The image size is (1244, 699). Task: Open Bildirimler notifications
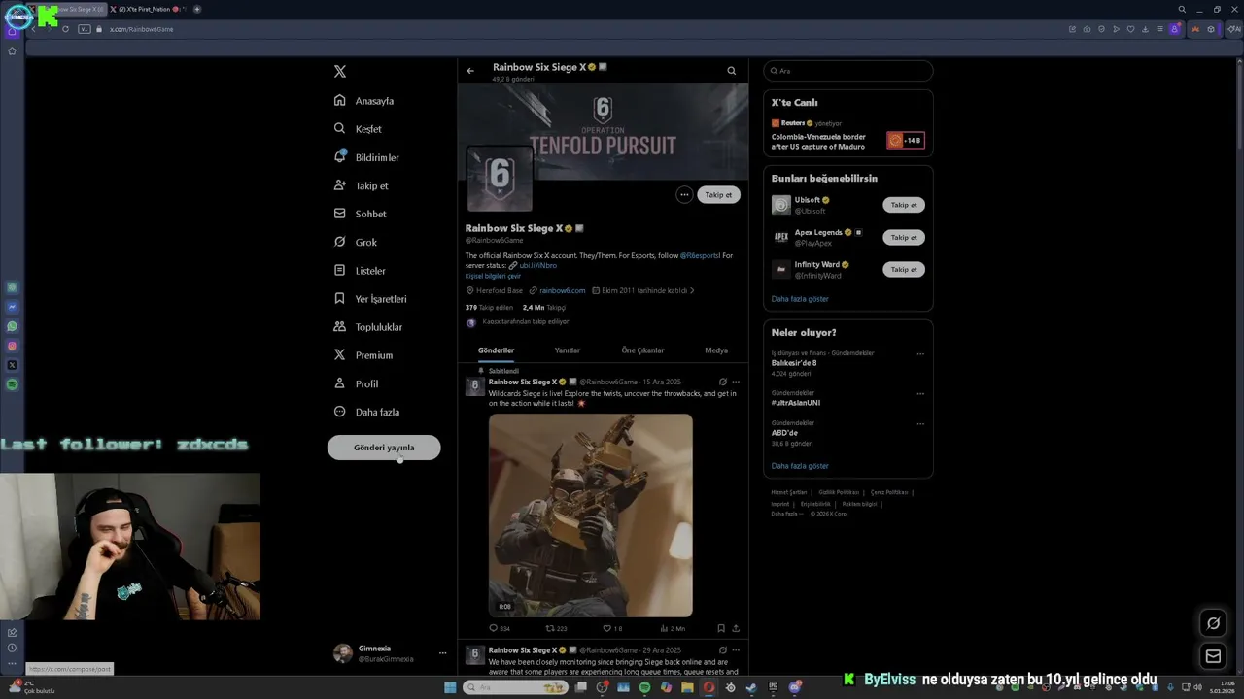(366, 157)
